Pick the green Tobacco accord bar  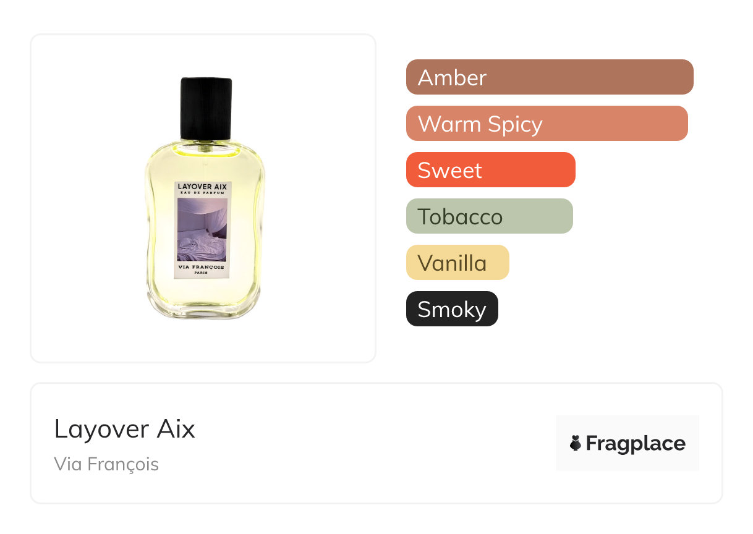point(490,216)
